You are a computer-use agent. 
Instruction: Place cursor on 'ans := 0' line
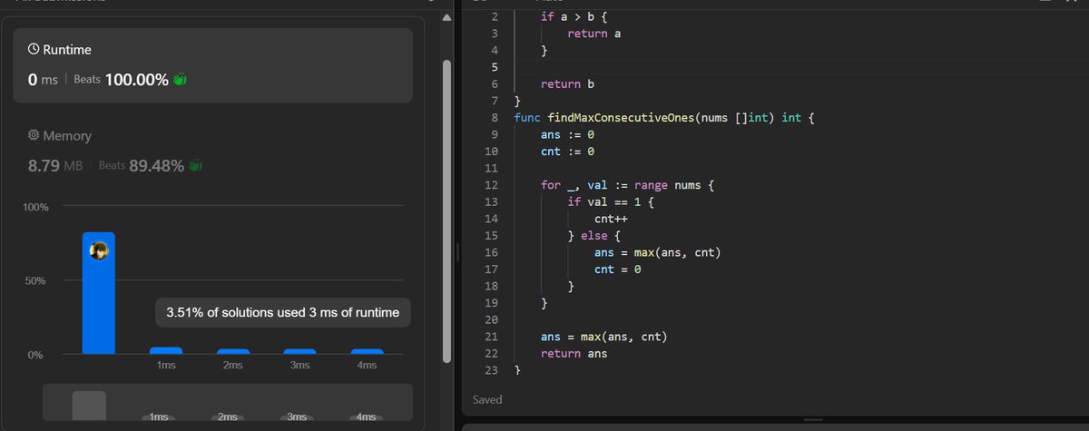566,134
